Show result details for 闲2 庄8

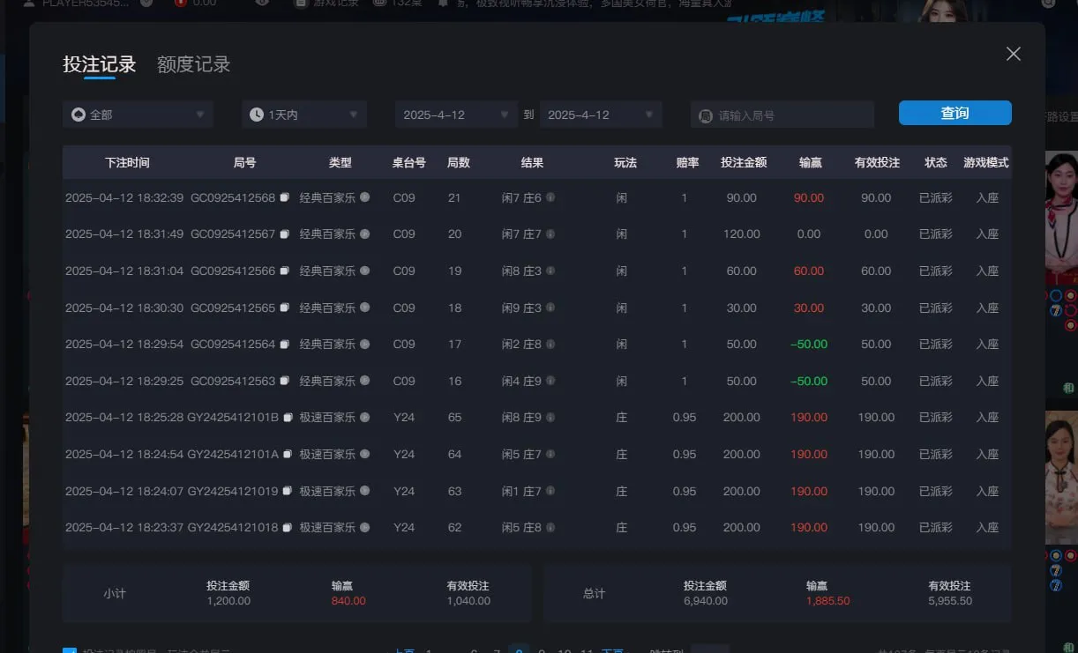click(550, 345)
